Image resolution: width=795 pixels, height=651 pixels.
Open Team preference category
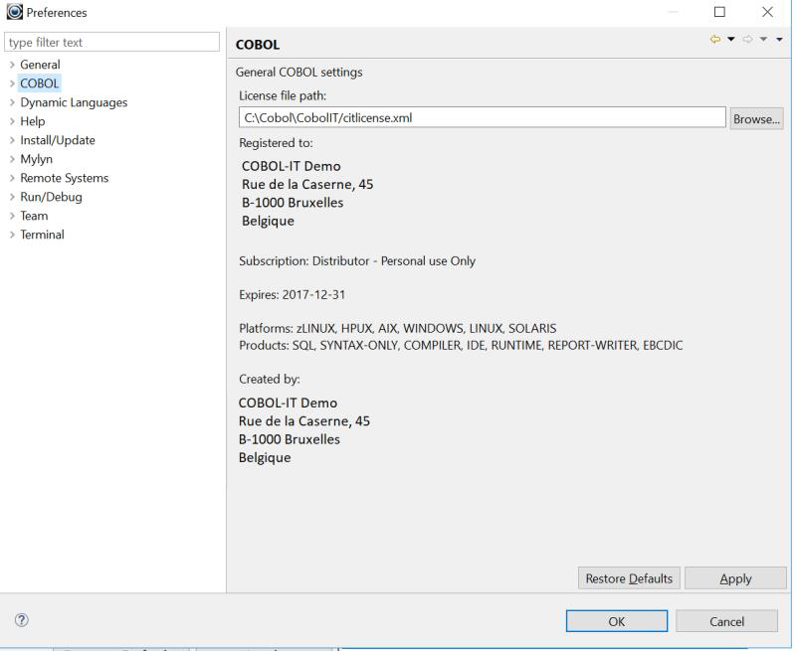[34, 216]
